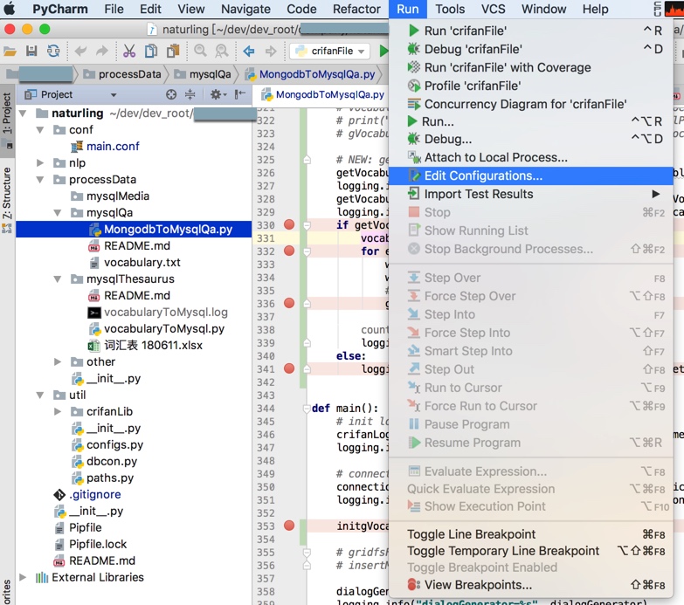The width and height of the screenshot is (684, 605).
Task: Select Run 'crifanFile' menu item
Action: (x=530, y=31)
